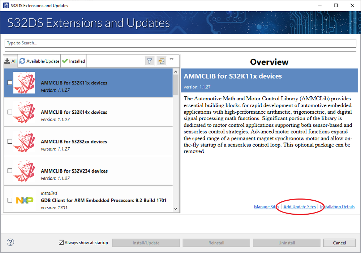Click AMMCLIB for S32S2xx devices logo
361x253 pixels.
pos(24,141)
